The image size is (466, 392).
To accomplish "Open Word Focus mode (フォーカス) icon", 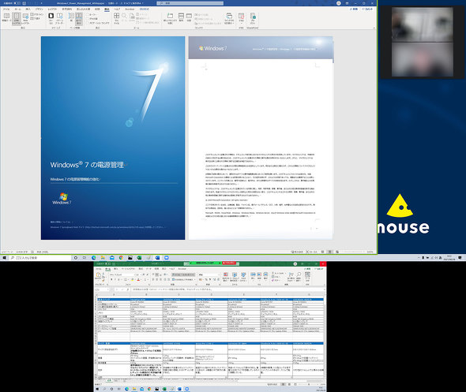I will tap(51, 19).
